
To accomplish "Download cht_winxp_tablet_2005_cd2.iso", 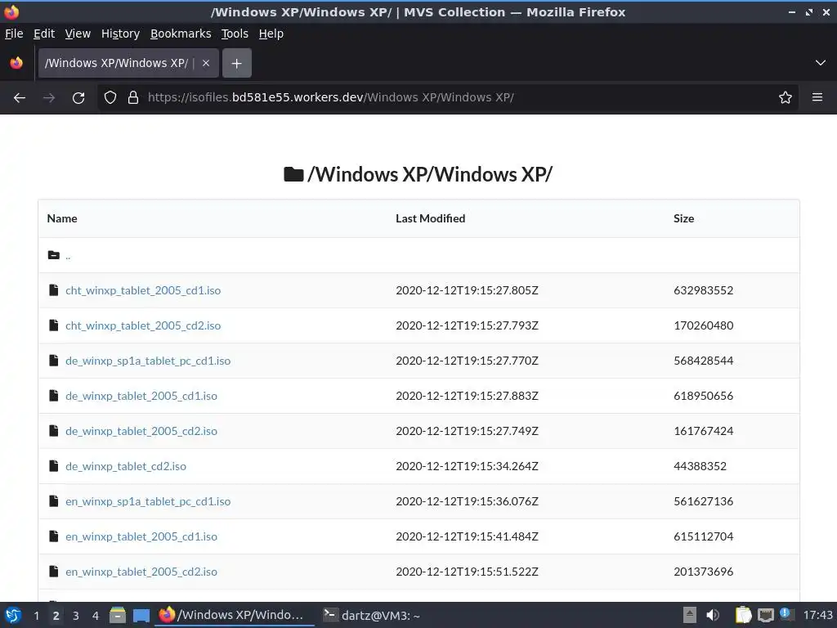I will [x=142, y=325].
